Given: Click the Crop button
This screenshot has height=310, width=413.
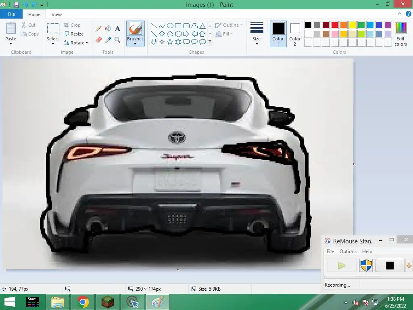Looking at the screenshot, I should [72, 25].
